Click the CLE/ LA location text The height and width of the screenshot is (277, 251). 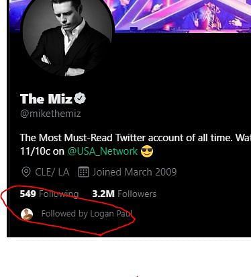[52, 172]
